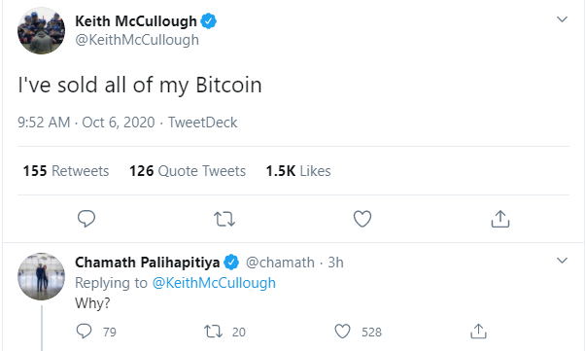
Task: Open the more-options chevron on Keith's tweet
Action: click(x=562, y=19)
